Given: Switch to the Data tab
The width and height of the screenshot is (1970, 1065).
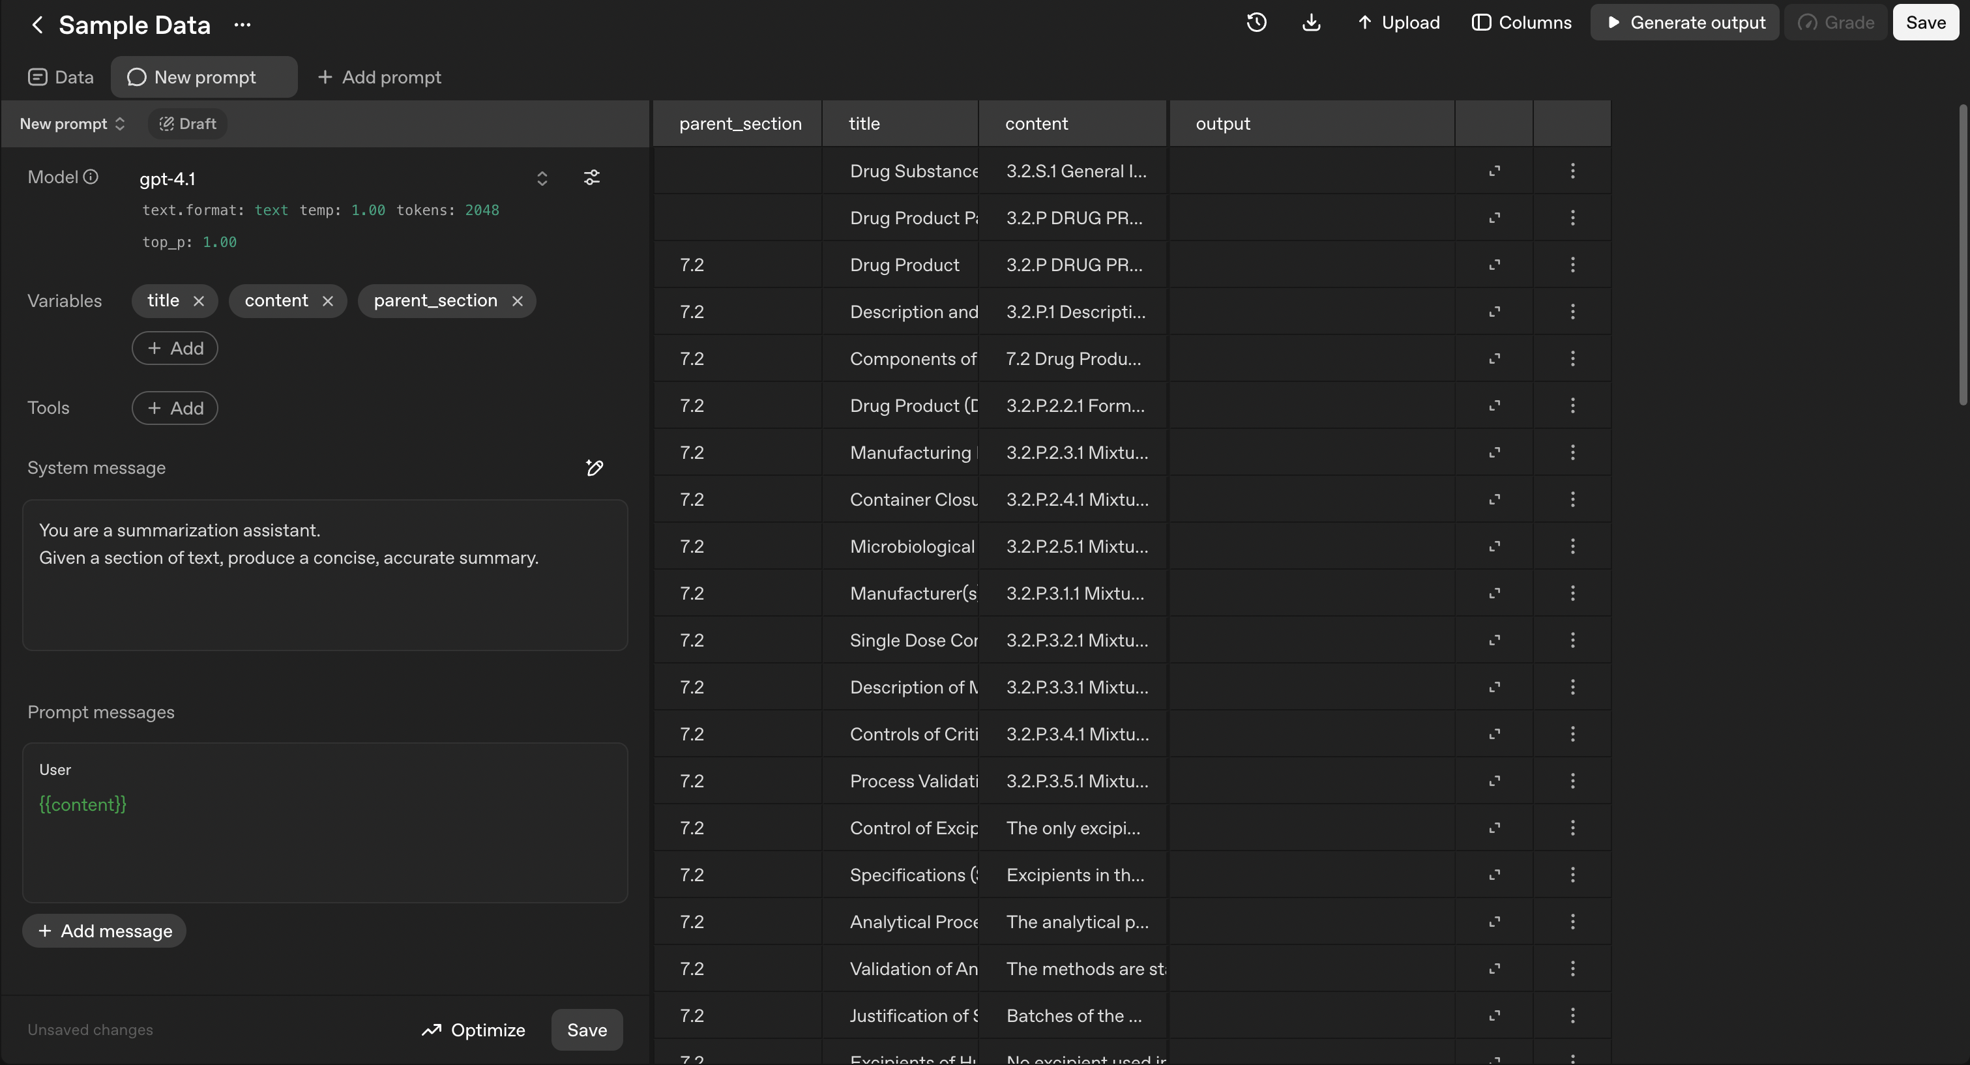Looking at the screenshot, I should (61, 76).
